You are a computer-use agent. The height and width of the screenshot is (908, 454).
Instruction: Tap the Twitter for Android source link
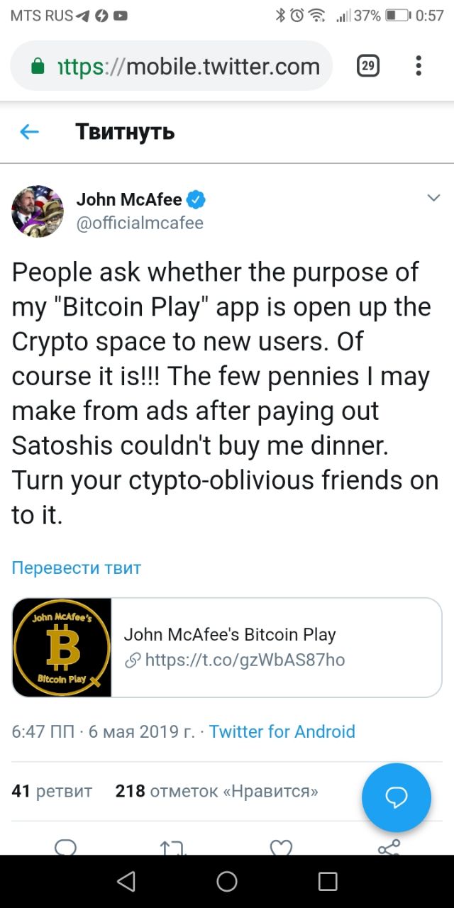tap(282, 731)
